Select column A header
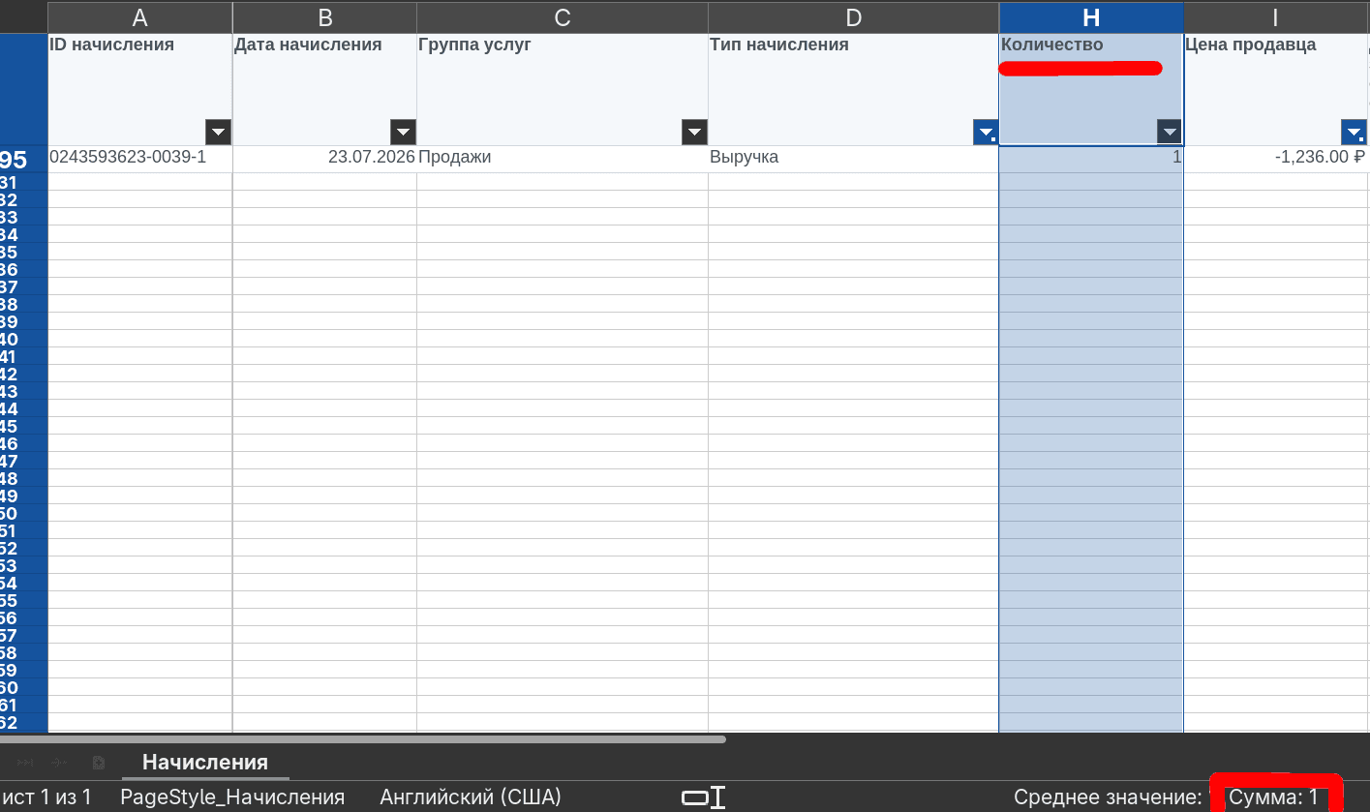 pos(139,17)
